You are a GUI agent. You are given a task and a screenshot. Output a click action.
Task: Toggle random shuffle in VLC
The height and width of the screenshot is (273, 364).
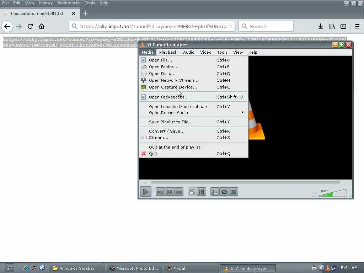click(234, 192)
